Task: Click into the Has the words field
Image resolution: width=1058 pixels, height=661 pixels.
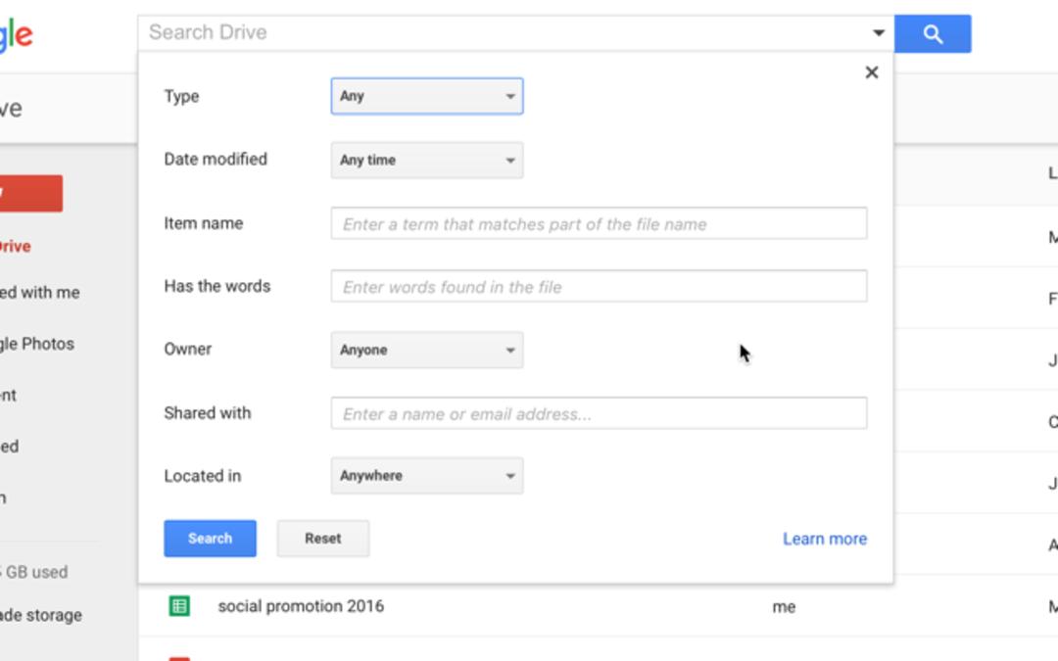Action: click(599, 286)
